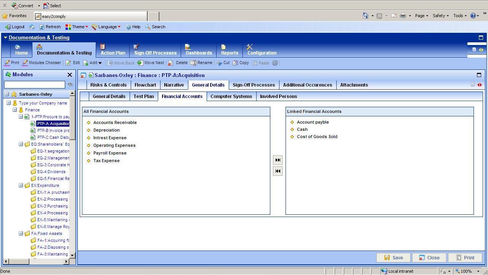This screenshot has height=275, width=488.
Task: Open the Language dropdown
Action: [x=106, y=27]
